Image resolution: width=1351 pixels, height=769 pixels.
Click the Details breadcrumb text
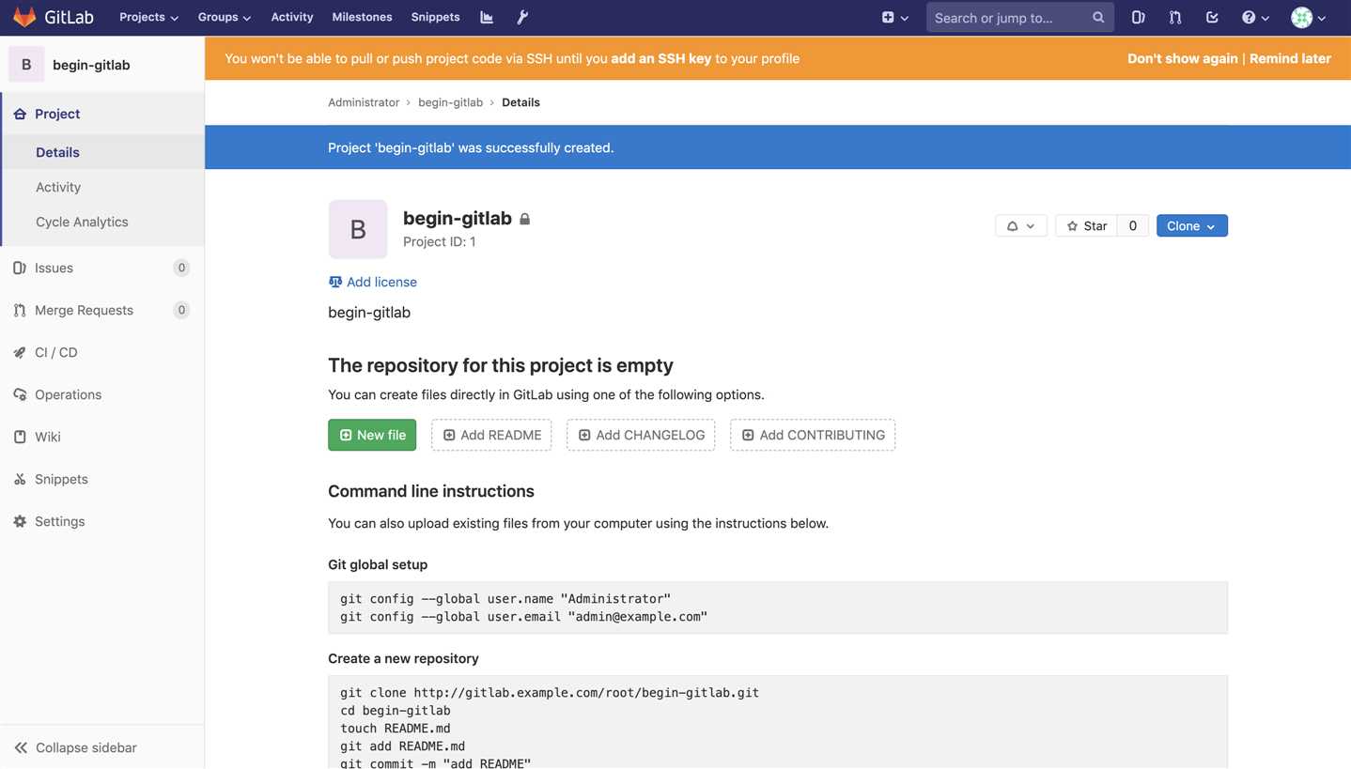pos(520,102)
